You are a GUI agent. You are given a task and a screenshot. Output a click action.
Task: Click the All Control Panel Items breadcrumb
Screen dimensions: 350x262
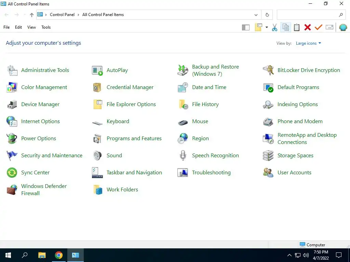[x=103, y=15]
